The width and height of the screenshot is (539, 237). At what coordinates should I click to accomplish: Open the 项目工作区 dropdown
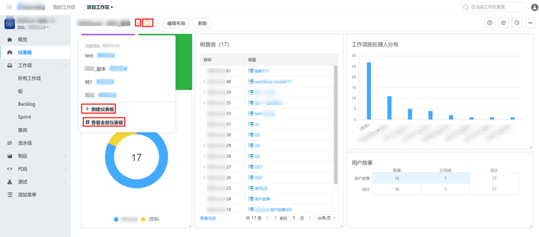coord(99,7)
